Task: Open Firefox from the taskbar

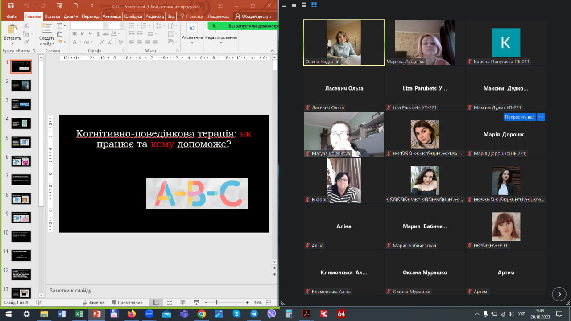Action: 131,314
